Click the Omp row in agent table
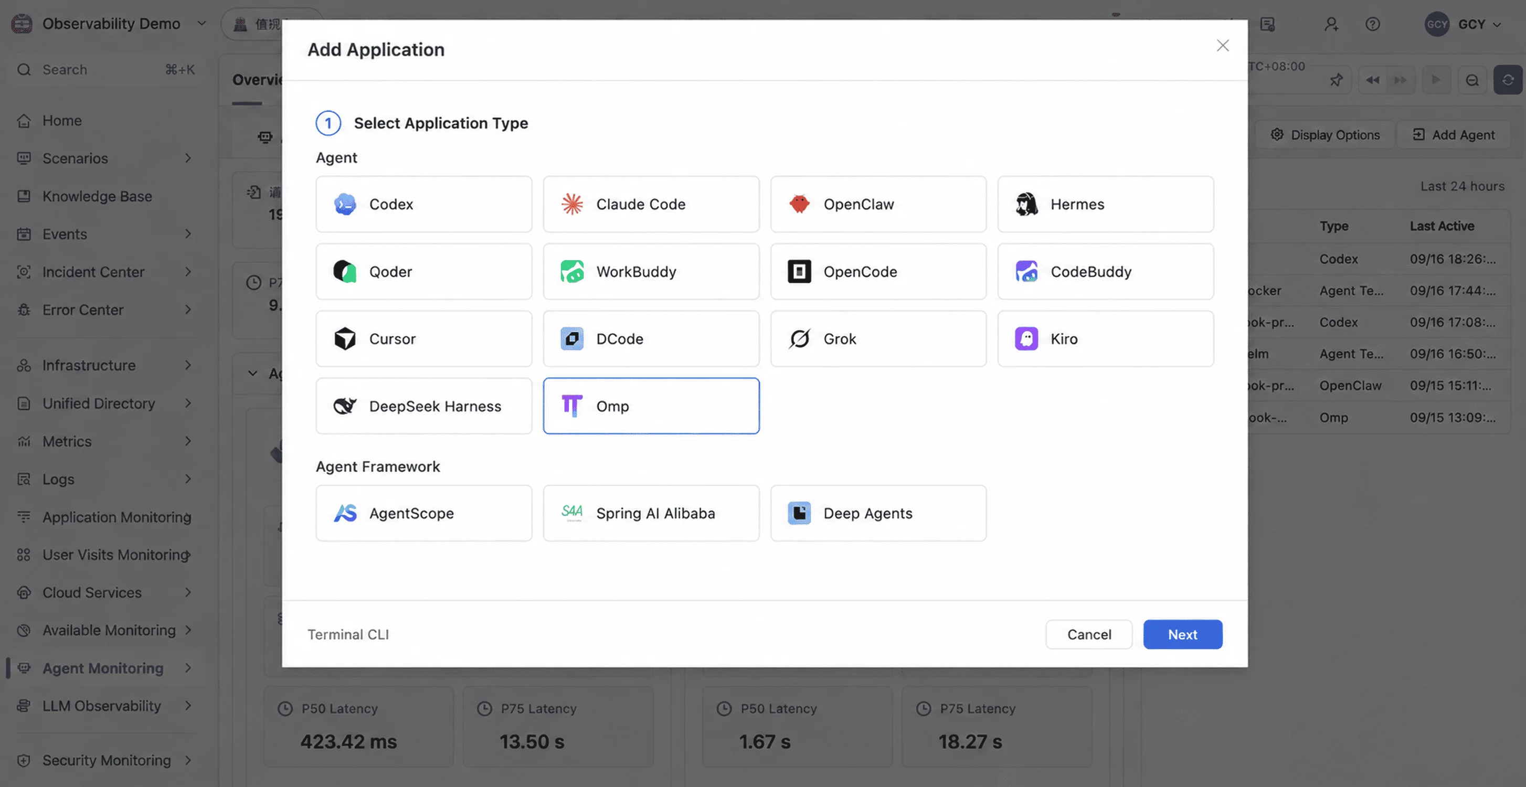Screen dimensions: 1526x787 pos(1379,418)
